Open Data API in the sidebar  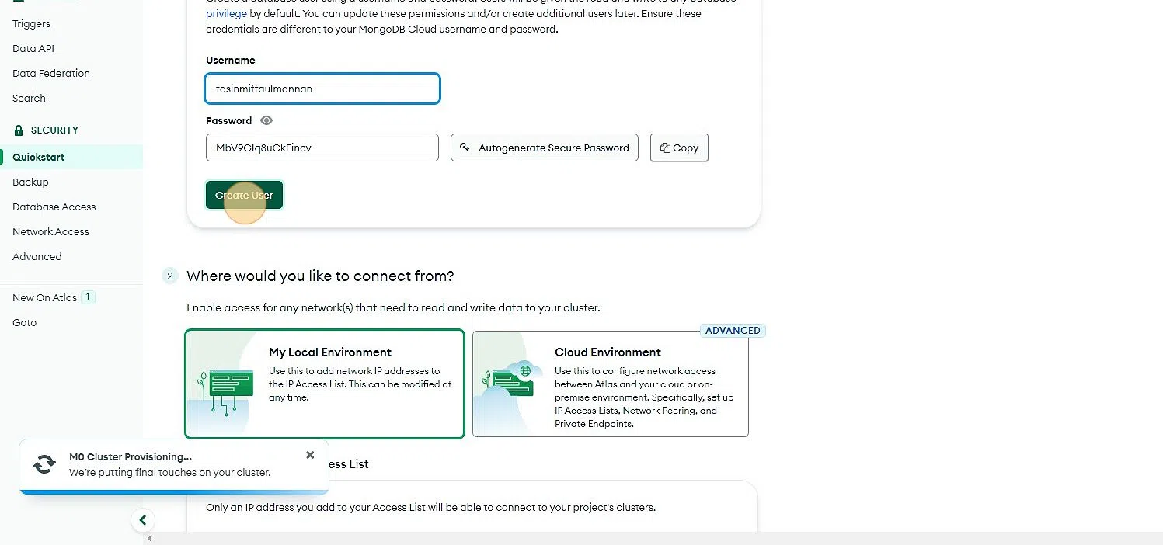click(33, 48)
